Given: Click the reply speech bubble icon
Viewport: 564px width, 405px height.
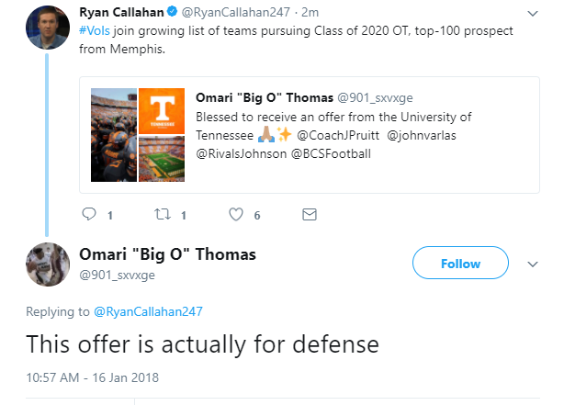Looking at the screenshot, I should [x=89, y=214].
